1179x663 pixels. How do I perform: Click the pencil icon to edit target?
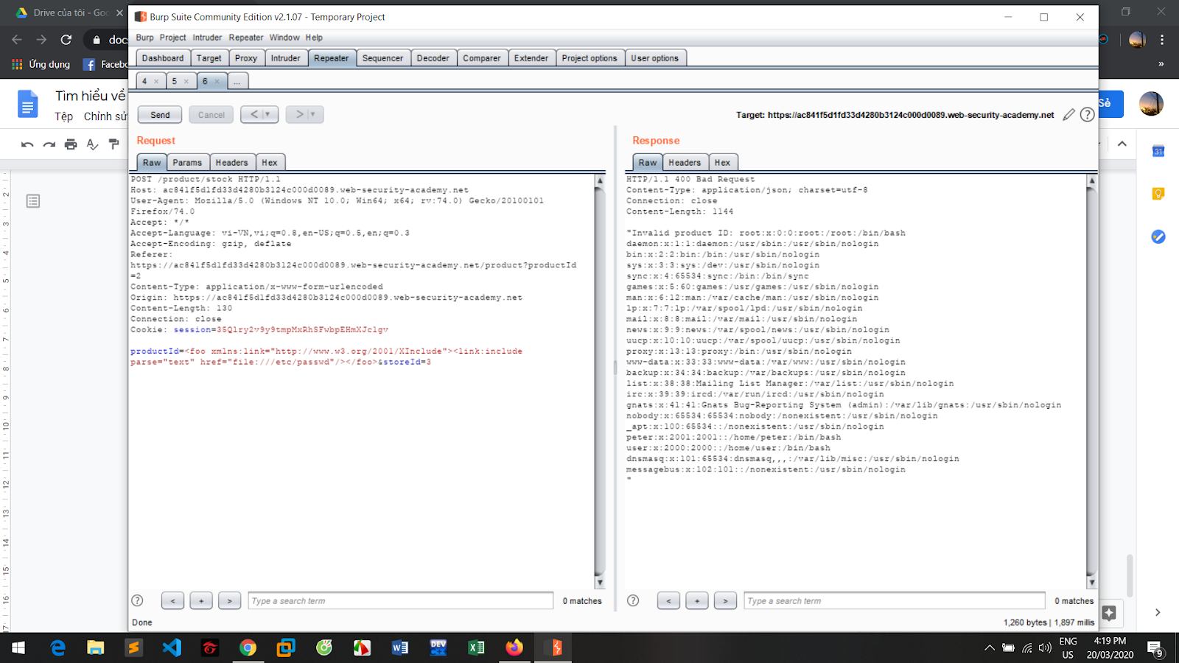pos(1068,115)
